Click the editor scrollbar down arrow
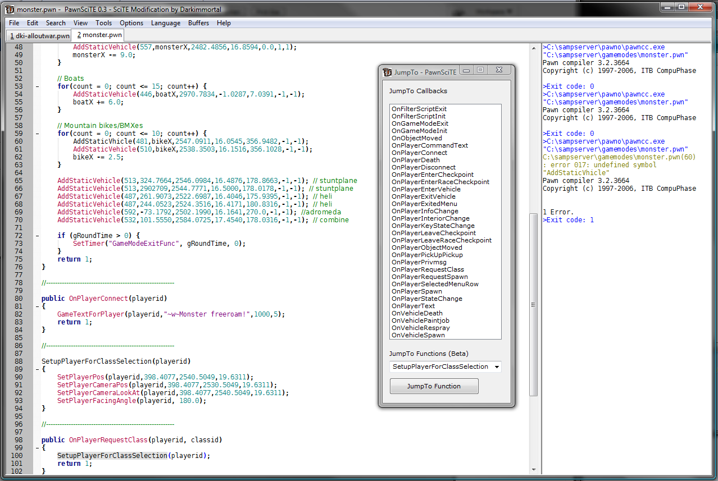The height and width of the screenshot is (481, 718). 534,469
